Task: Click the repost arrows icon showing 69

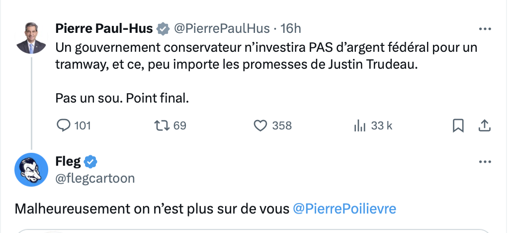Action: [162, 125]
